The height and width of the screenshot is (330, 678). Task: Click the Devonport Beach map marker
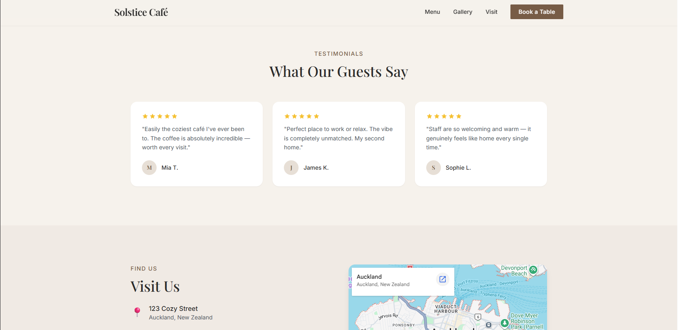click(533, 269)
